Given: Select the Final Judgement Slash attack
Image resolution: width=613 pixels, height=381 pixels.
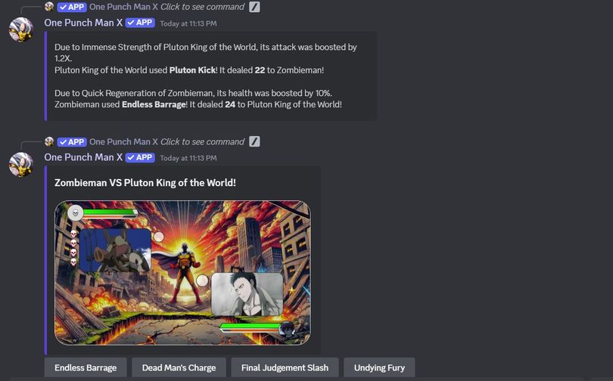Looking at the screenshot, I should 285,367.
